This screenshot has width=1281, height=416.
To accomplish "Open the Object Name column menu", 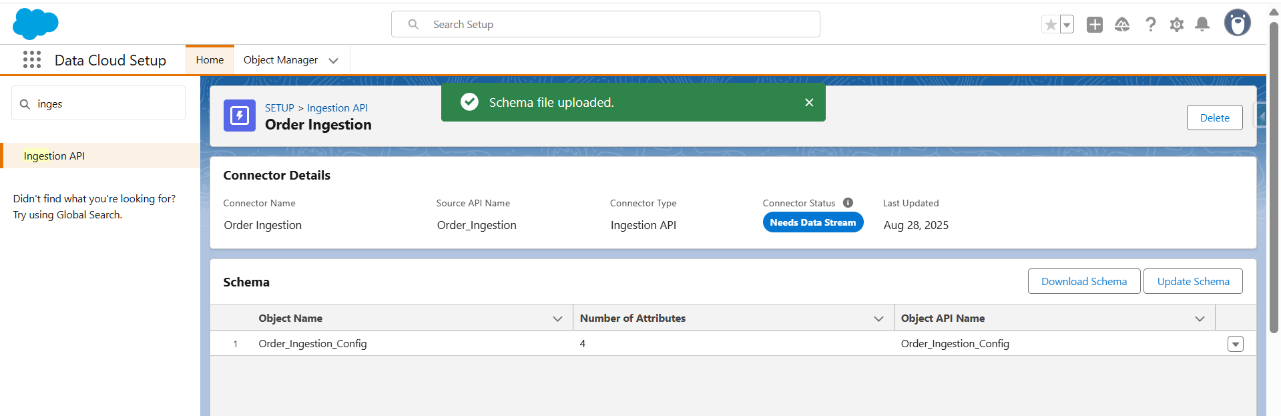I will pyautogui.click(x=557, y=319).
